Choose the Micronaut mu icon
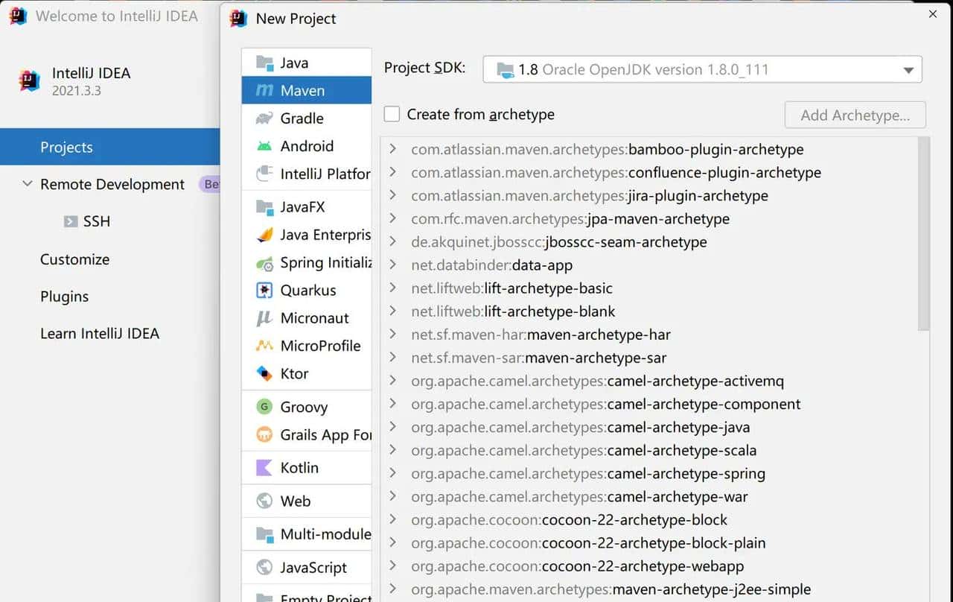 point(264,318)
